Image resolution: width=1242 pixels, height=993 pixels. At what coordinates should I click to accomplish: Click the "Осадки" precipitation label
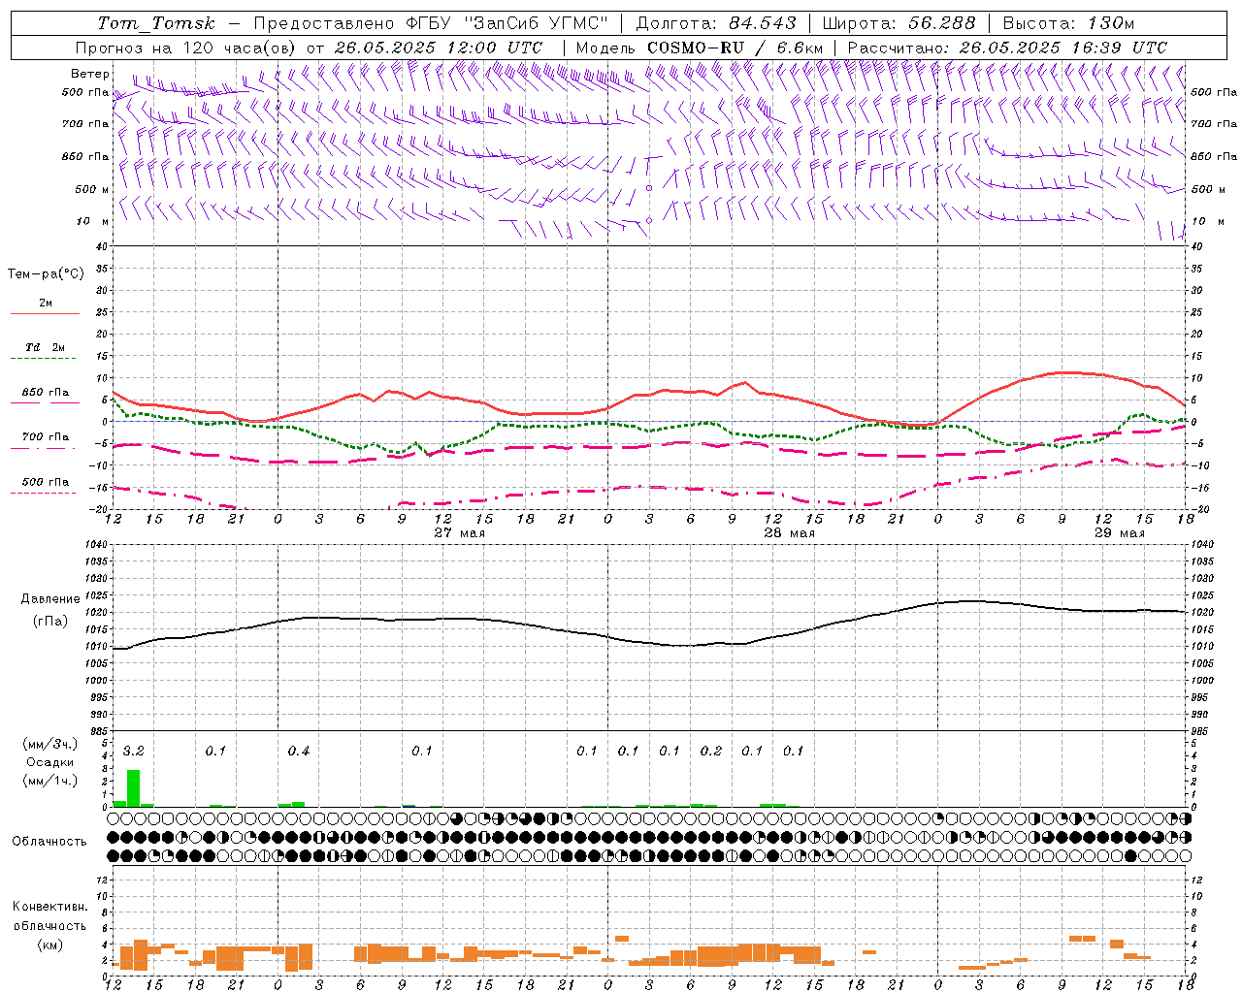coord(49,762)
